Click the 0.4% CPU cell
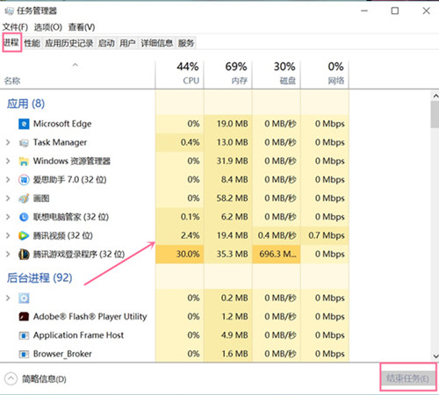This screenshot has width=439, height=395. (179, 142)
